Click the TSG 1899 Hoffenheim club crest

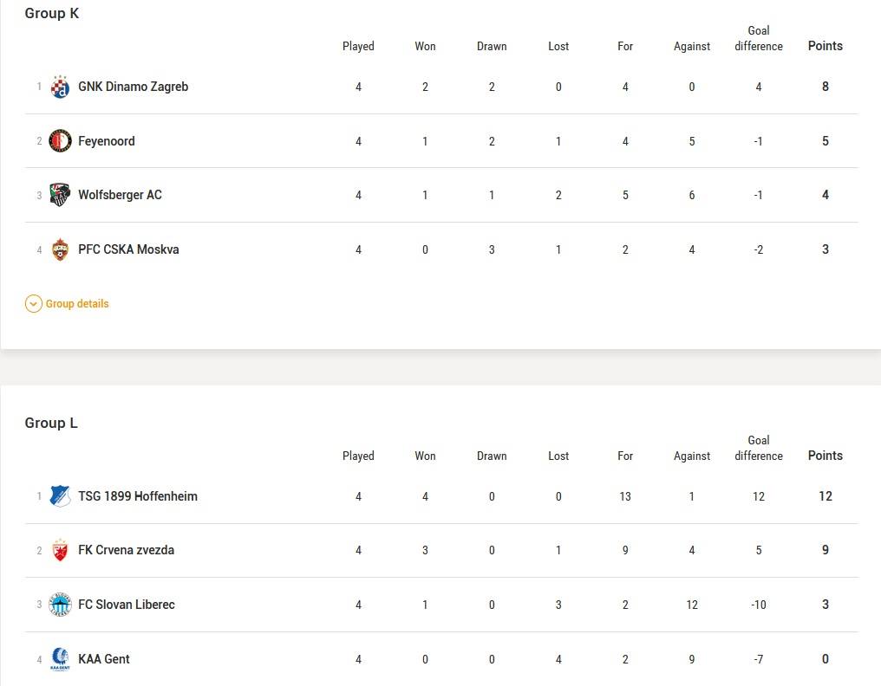pyautogui.click(x=60, y=496)
